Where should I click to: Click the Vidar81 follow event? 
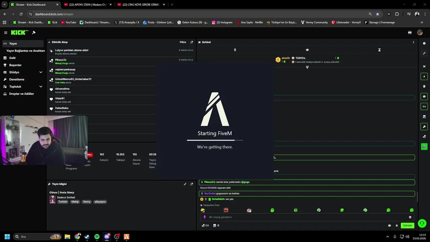[121, 100]
